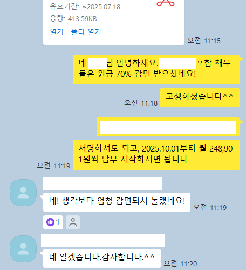Open the shared PDF file via 열기 link
This screenshot has width=246, height=270.
57,32
